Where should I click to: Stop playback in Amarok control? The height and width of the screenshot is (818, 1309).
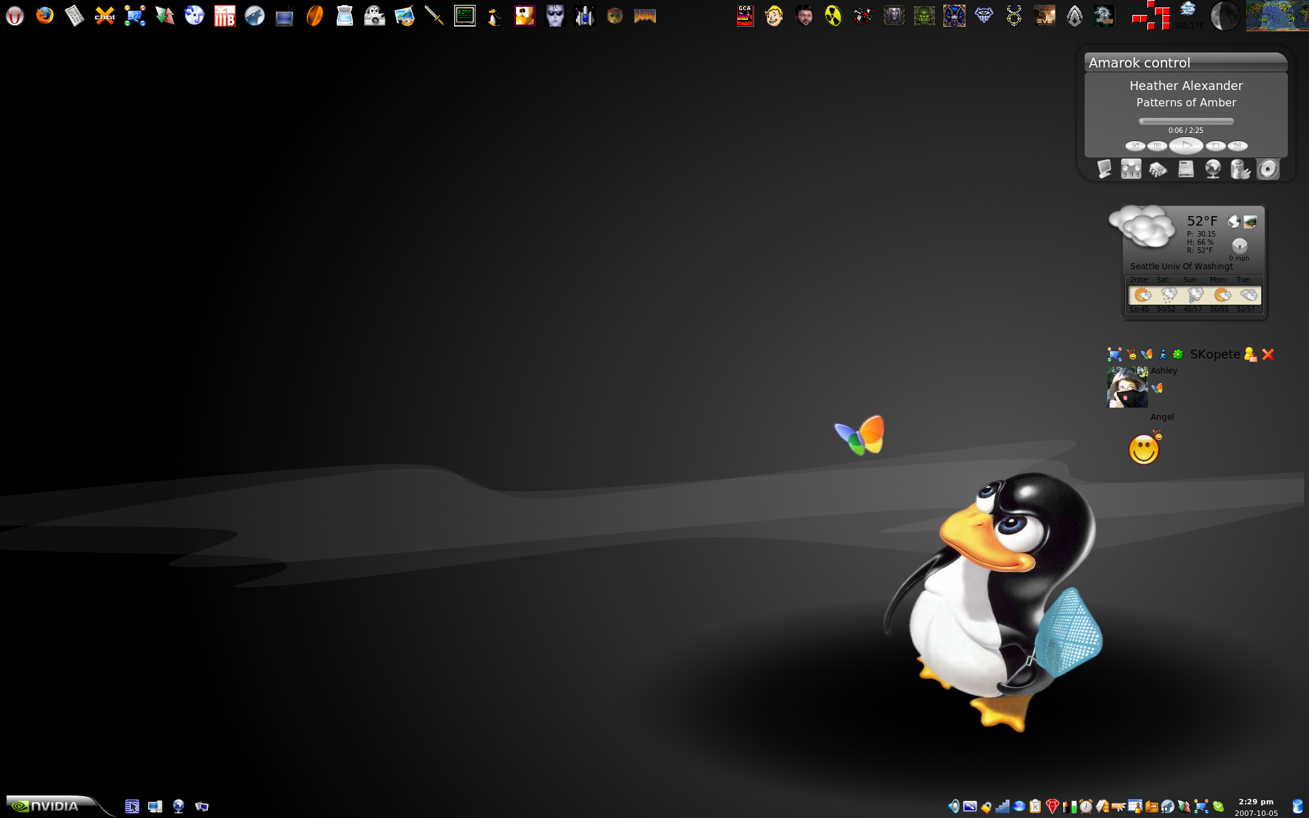click(1215, 146)
